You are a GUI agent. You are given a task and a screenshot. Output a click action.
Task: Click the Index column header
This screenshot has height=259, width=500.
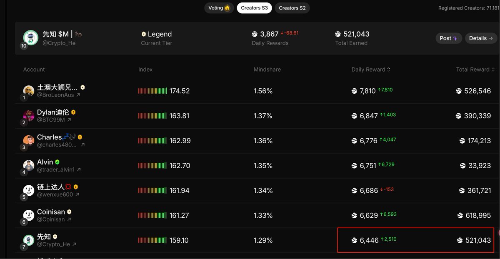[145, 70]
